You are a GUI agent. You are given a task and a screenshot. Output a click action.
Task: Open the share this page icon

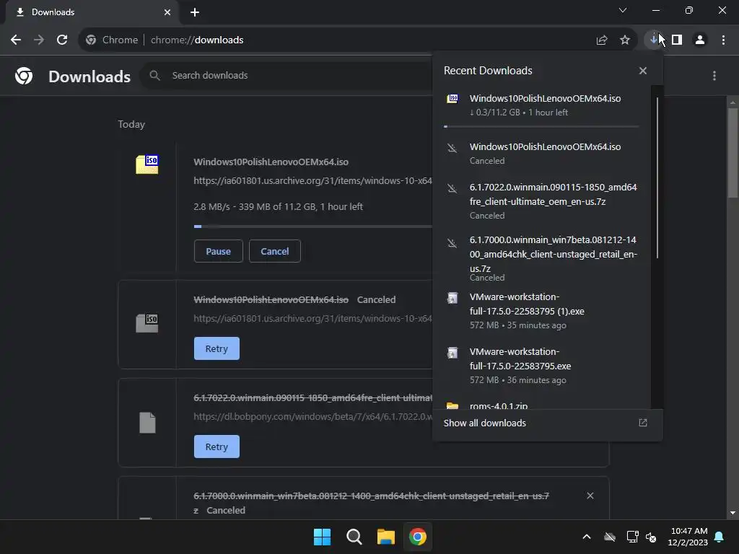(602, 40)
